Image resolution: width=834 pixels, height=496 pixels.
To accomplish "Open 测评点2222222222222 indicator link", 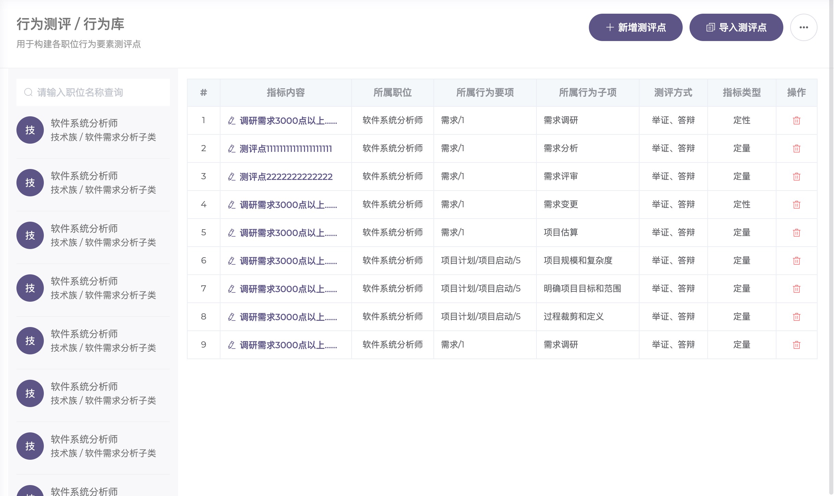I will pos(286,177).
